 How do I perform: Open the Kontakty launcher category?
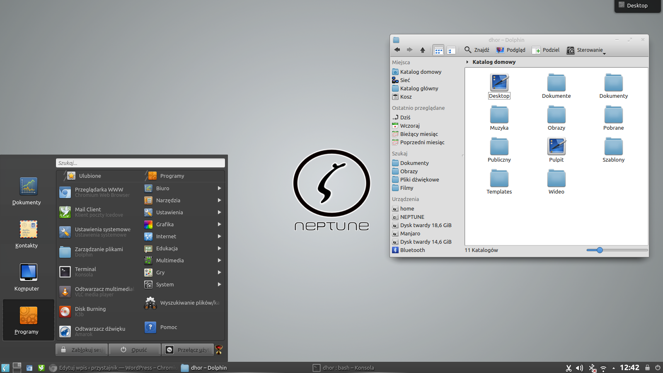(x=27, y=234)
